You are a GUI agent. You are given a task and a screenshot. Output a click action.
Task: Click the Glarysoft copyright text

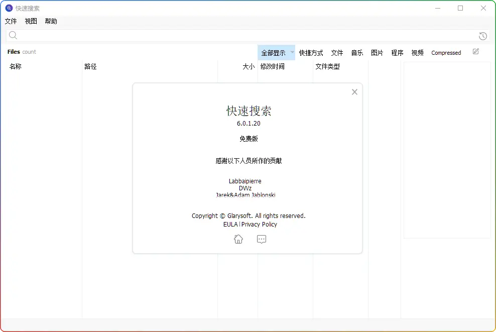[x=249, y=216]
